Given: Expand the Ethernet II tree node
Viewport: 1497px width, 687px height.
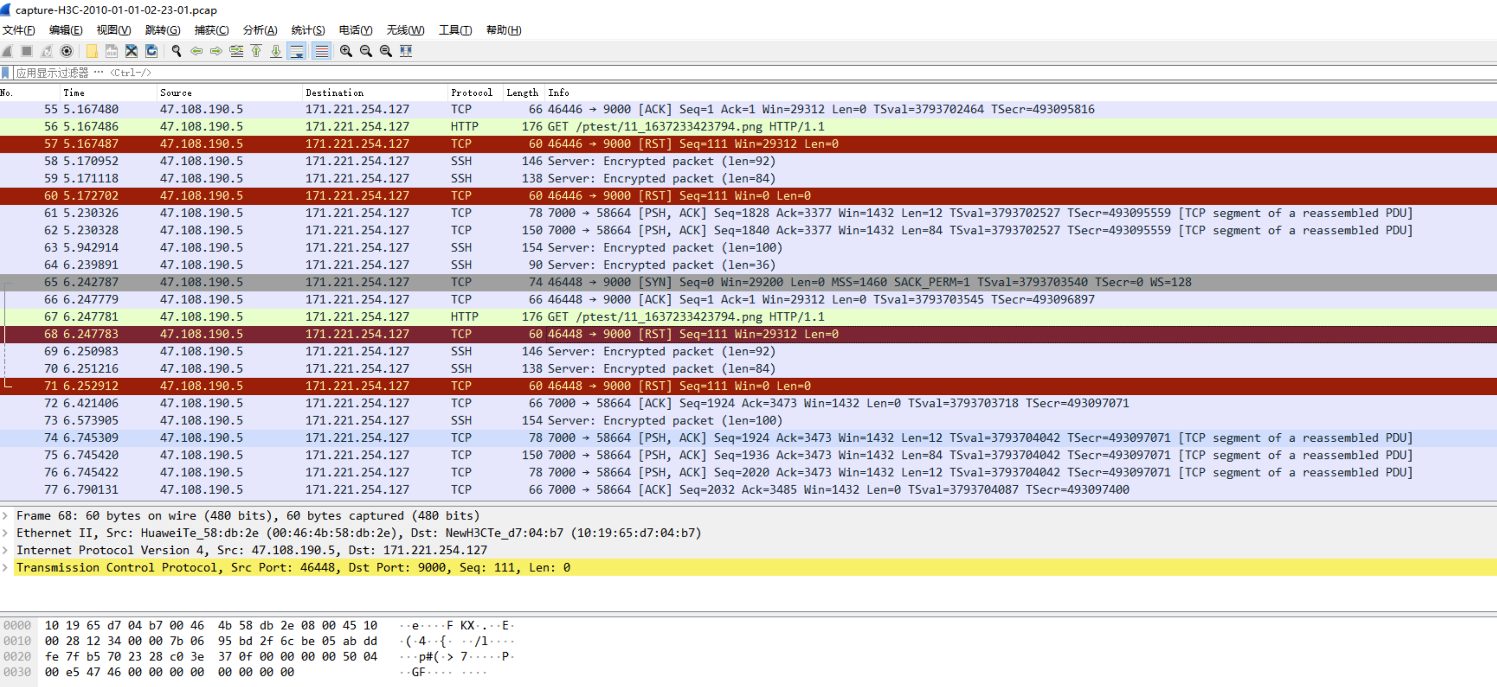Looking at the screenshot, I should (x=5, y=533).
